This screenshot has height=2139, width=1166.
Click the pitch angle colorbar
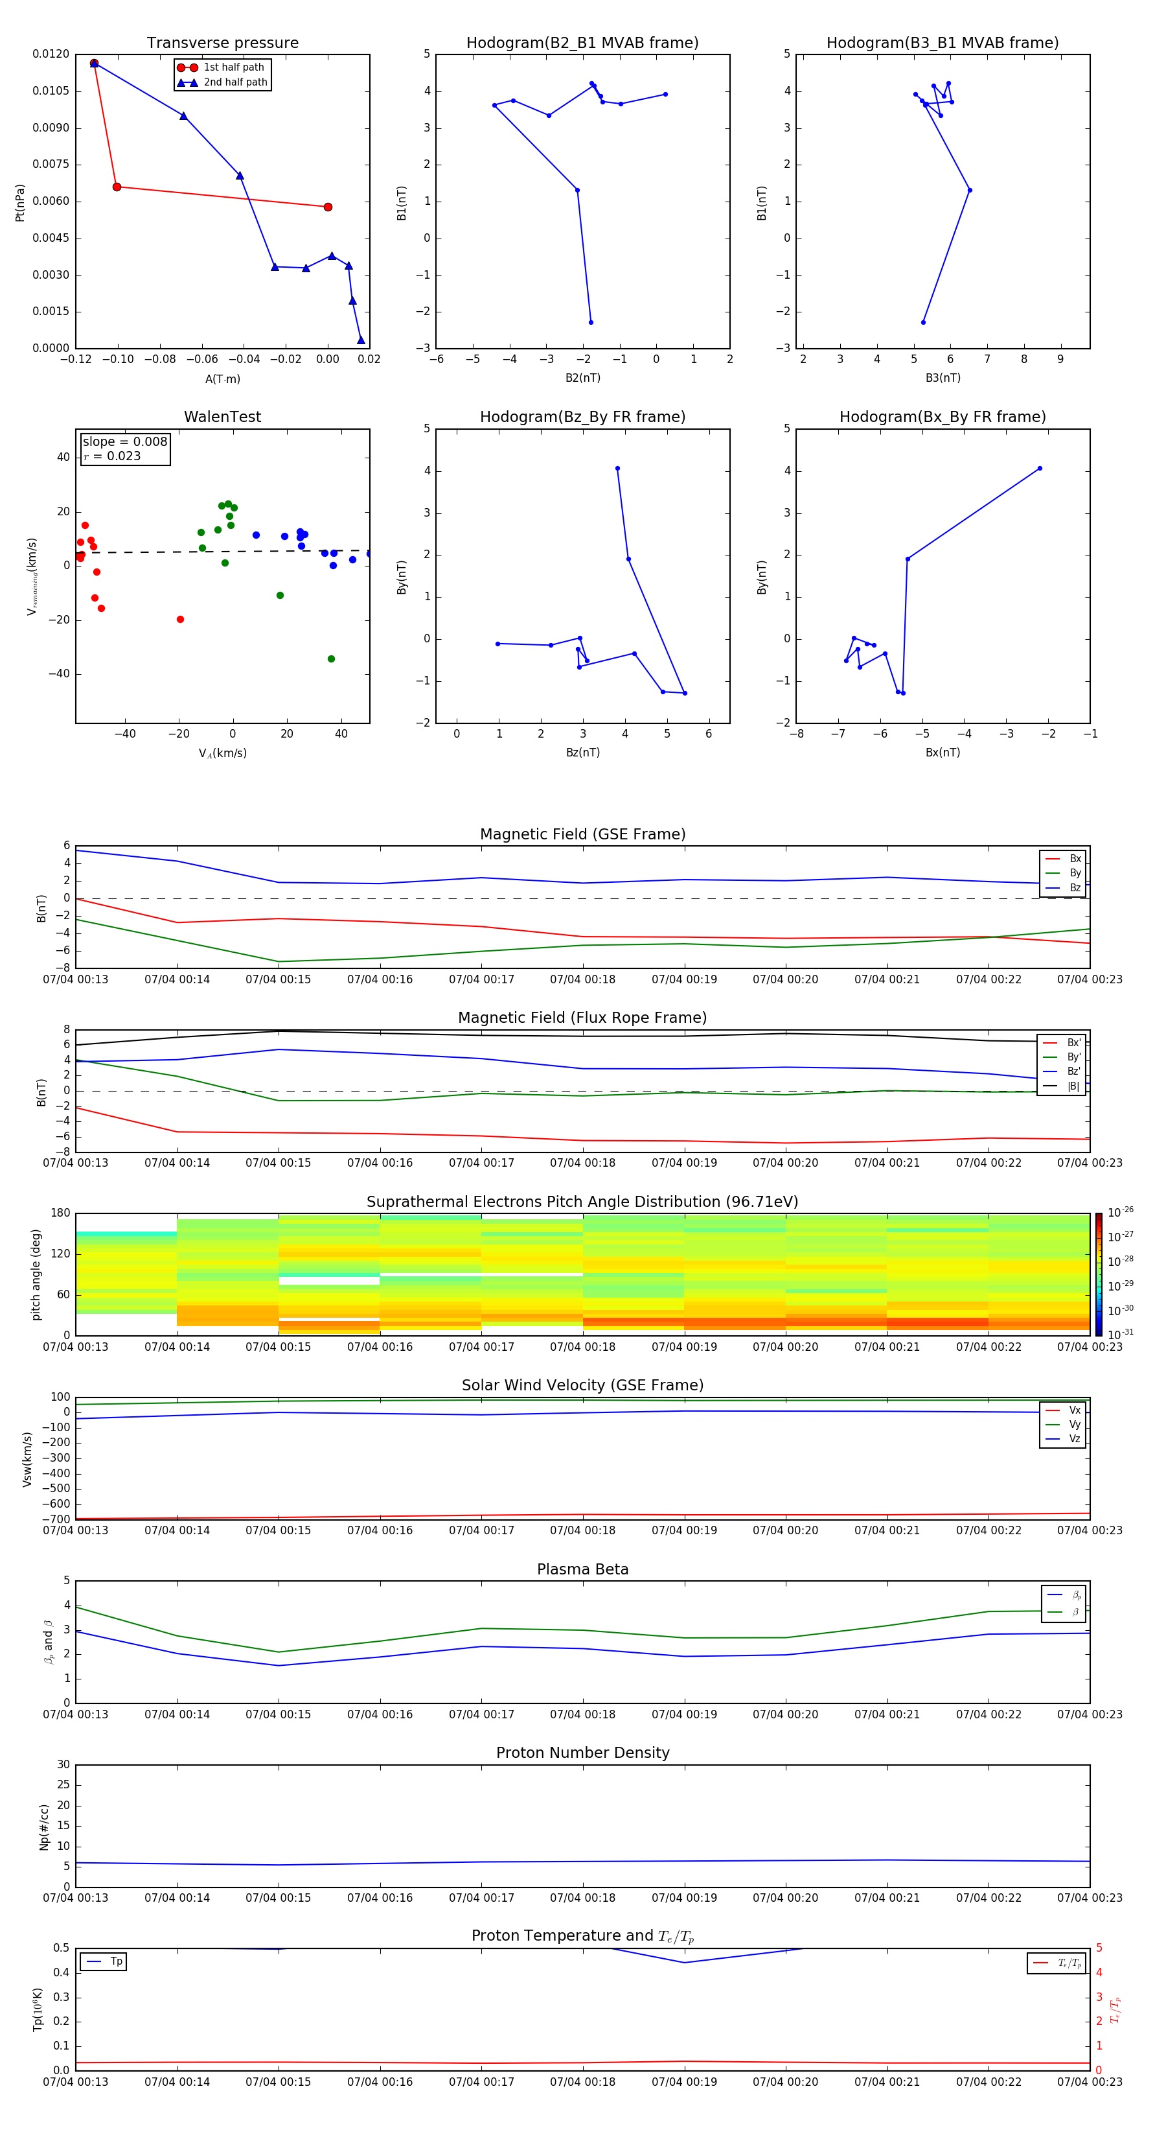point(1099,1274)
